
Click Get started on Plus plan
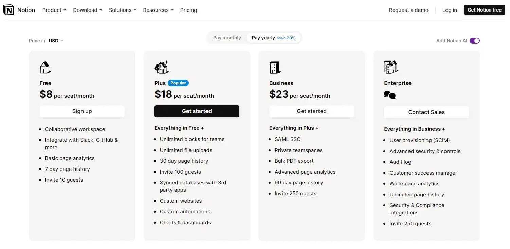(197, 111)
